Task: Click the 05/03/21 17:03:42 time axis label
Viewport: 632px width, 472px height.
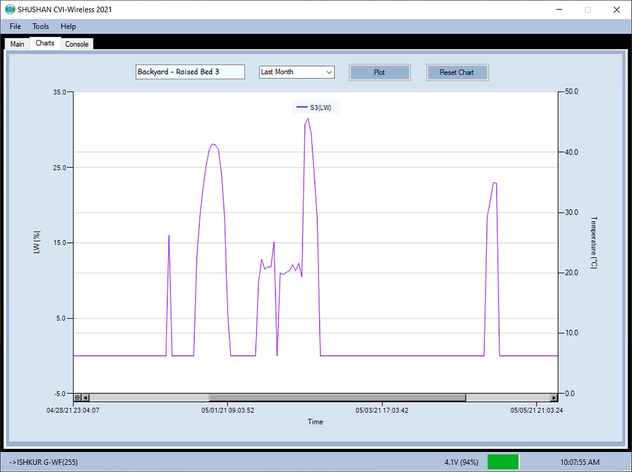Action: click(x=382, y=411)
